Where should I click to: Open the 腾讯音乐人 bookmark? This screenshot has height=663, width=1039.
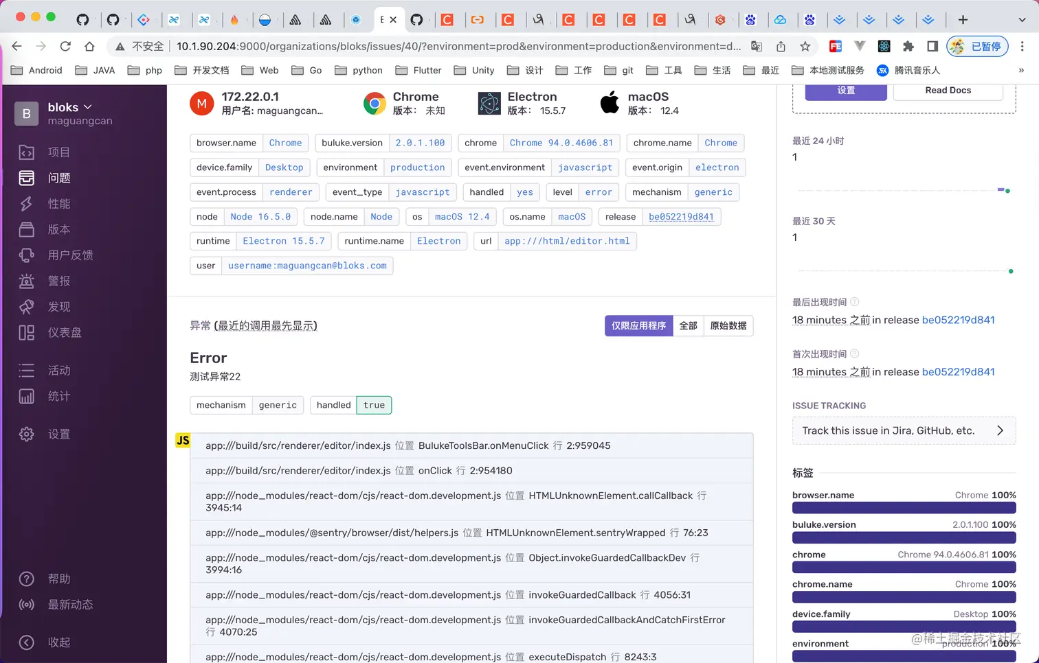(x=908, y=70)
